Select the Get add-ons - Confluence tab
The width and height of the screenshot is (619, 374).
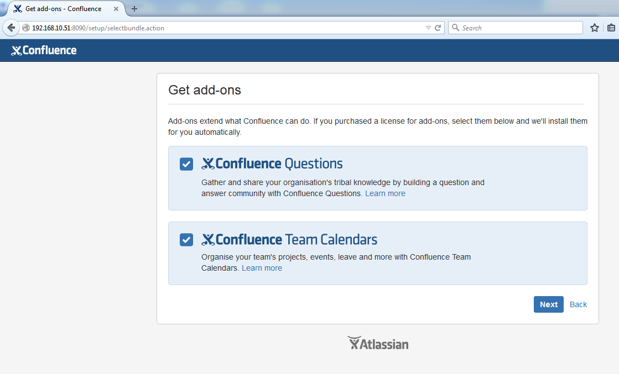click(x=65, y=9)
